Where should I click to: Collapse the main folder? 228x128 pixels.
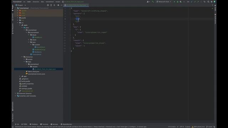click(20, 25)
